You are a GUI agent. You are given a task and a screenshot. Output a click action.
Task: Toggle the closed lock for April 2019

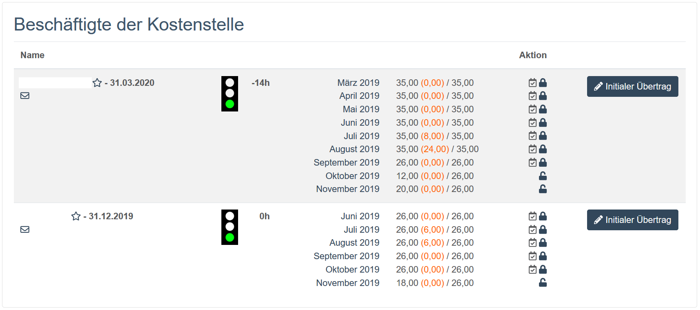[543, 96]
